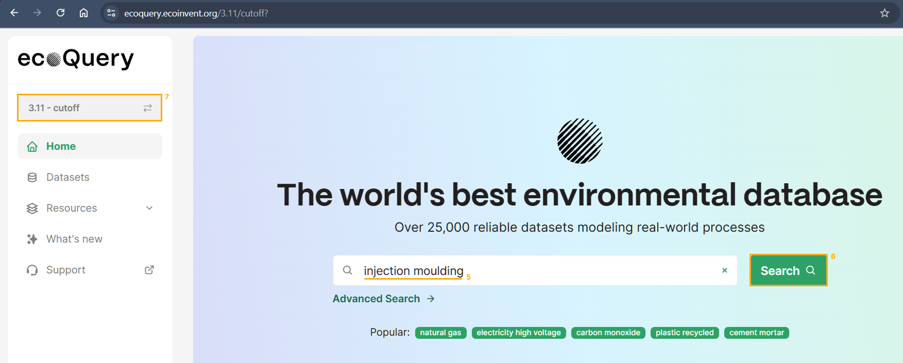Viewport: 903px width, 363px height.
Task: Open Advanced Search link
Action: [384, 299]
